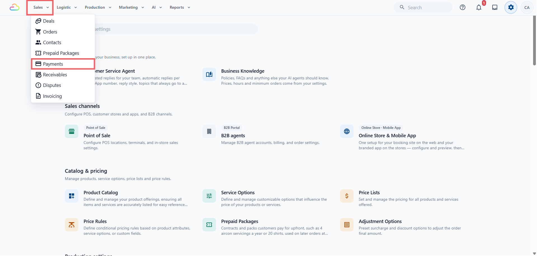Expand the Reports dropdown menu
Viewport: 537px width, 256px height.
(x=180, y=8)
